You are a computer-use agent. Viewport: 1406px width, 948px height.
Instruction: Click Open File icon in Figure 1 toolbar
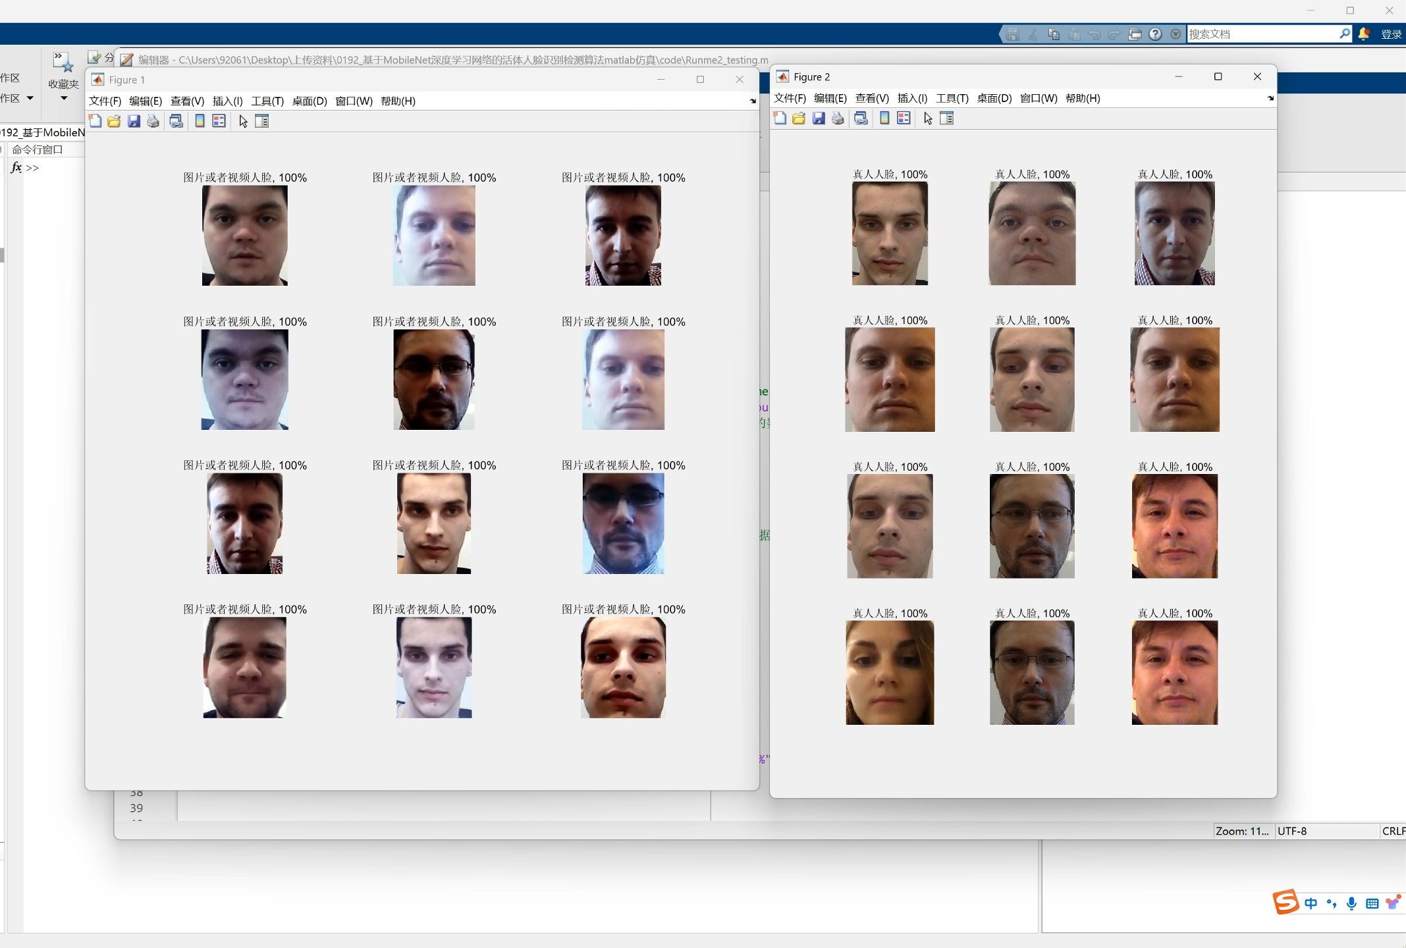pos(115,121)
